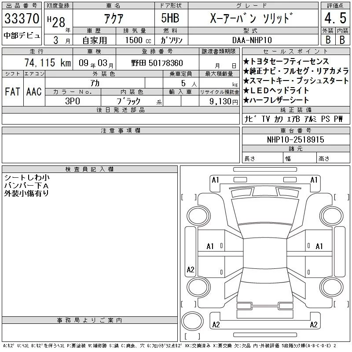Click the spare tire circle below the car diagram
Screen dimensions: 352x352
[x=192, y=321]
